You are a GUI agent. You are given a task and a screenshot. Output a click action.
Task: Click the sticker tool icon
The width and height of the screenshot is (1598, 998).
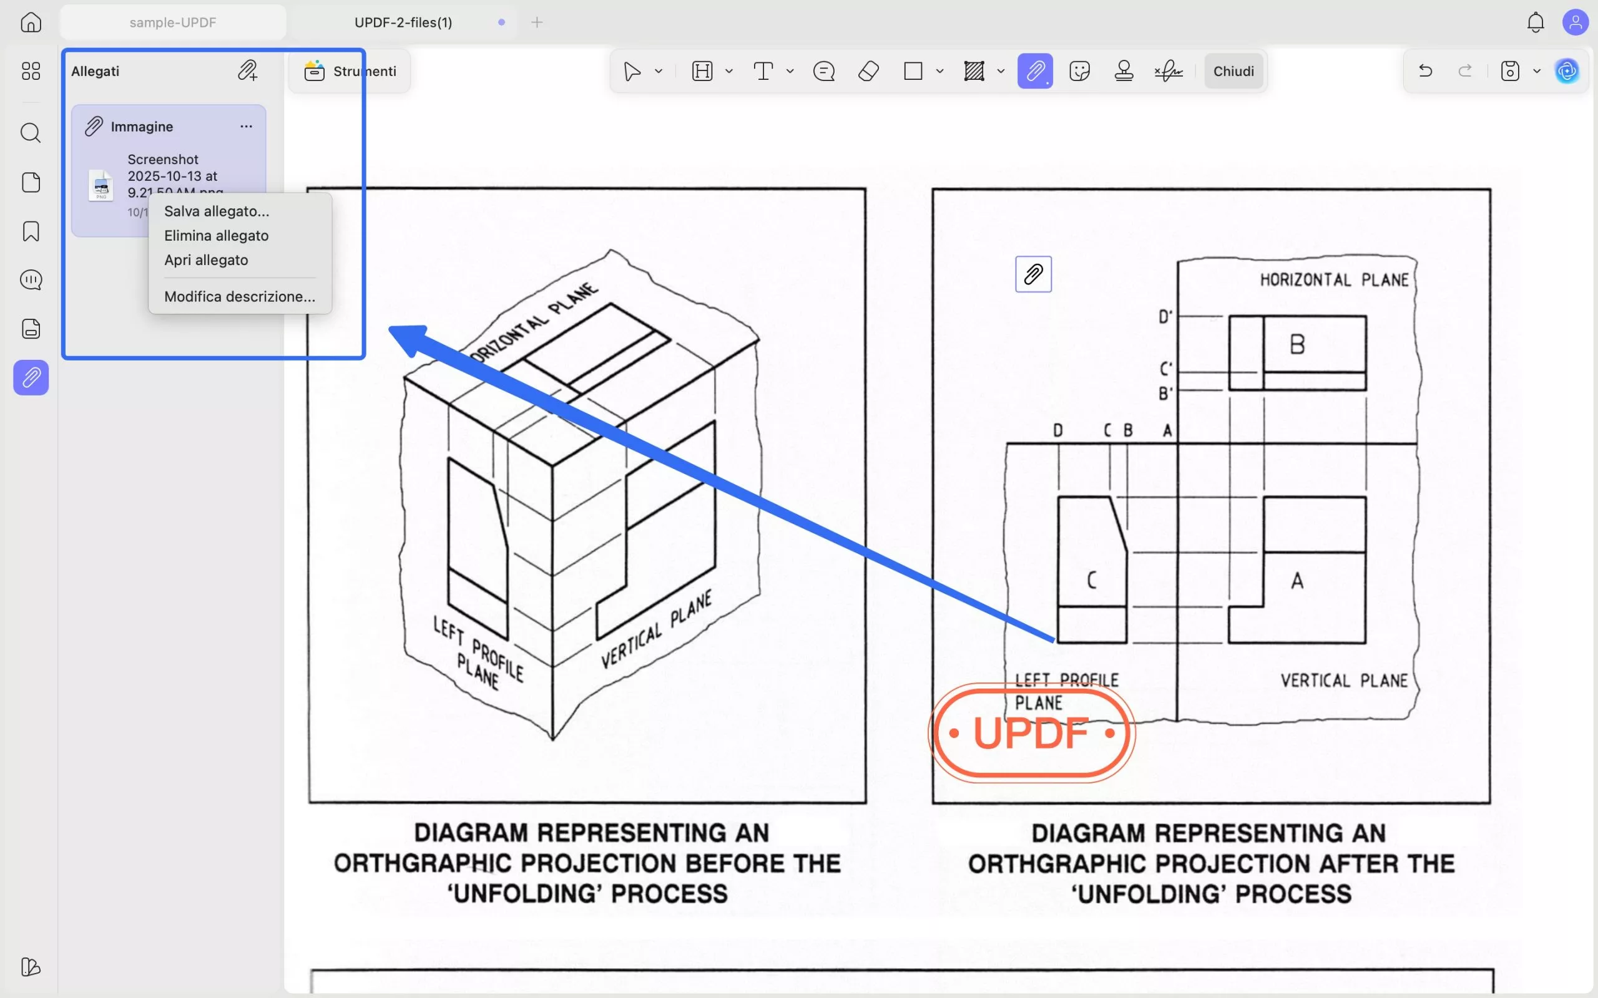coord(1079,70)
